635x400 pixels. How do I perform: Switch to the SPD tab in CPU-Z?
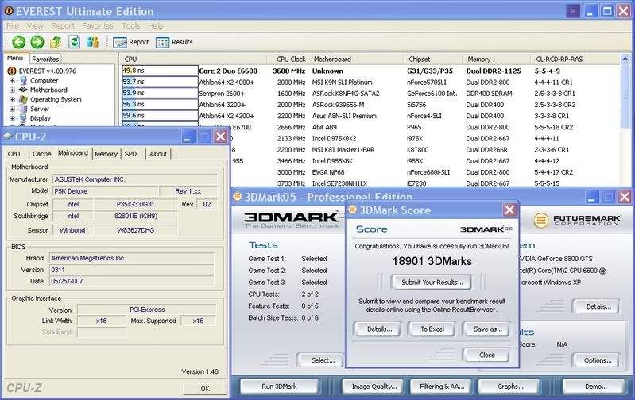(130, 154)
